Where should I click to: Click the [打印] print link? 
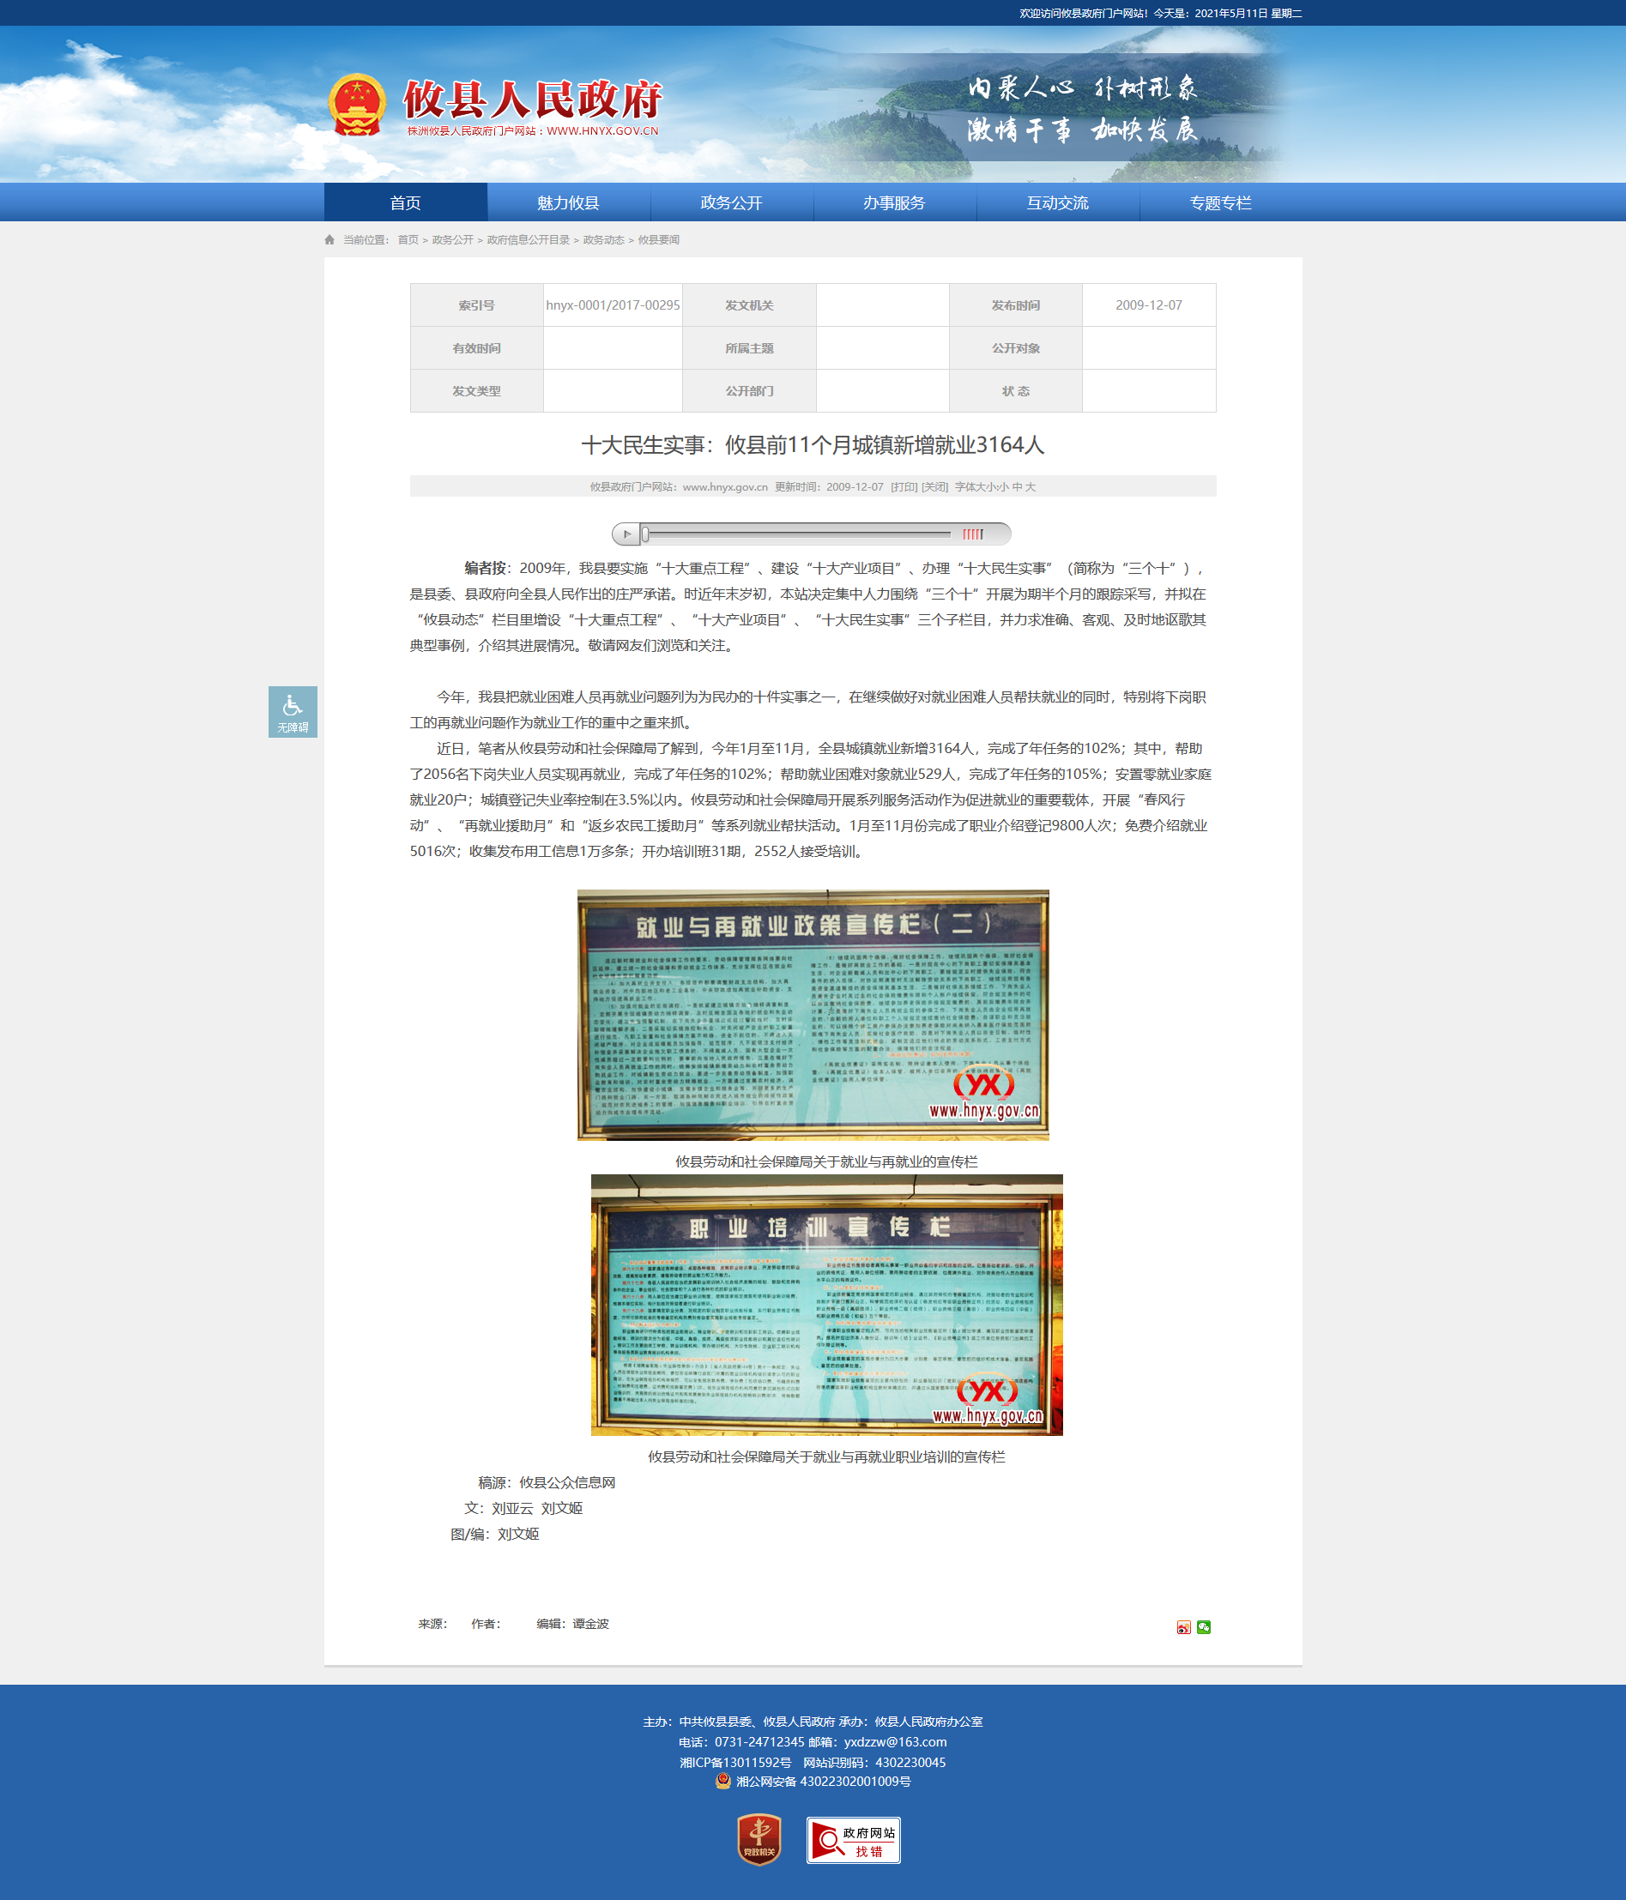tap(904, 487)
